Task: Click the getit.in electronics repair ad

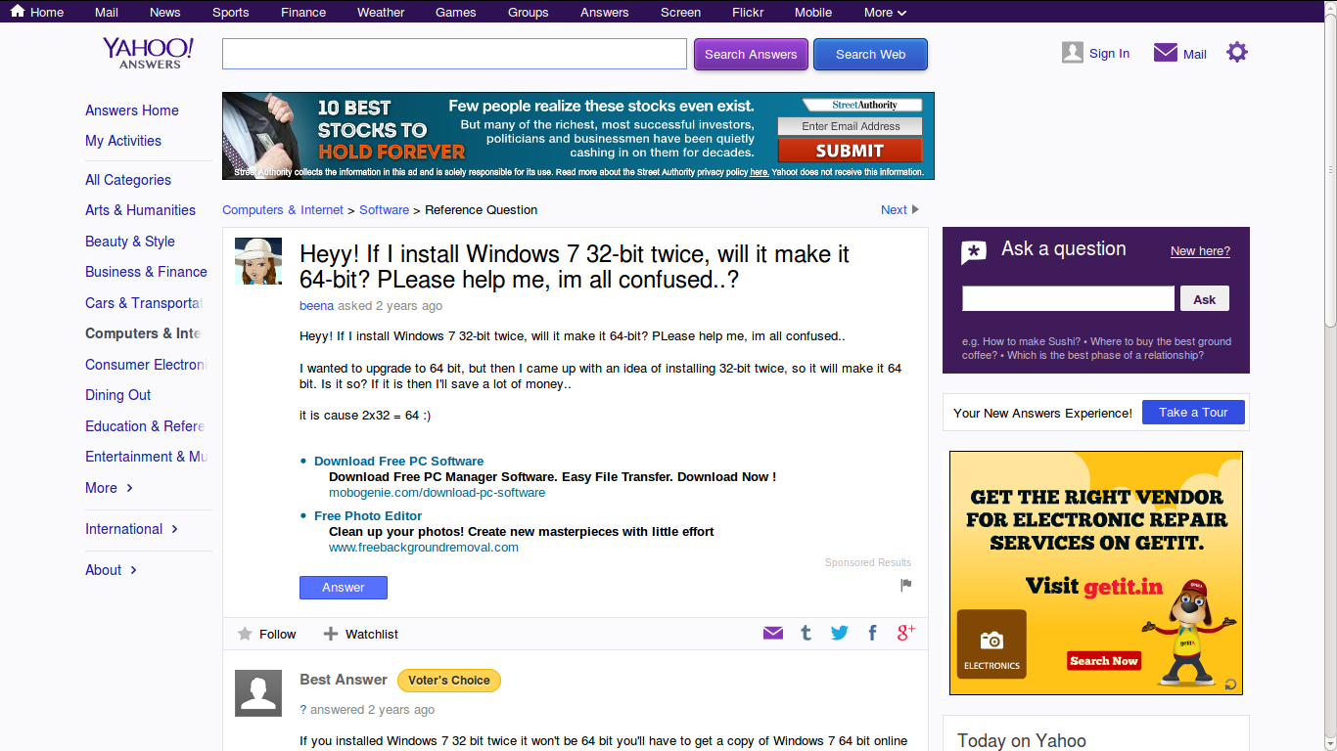Action: pos(1096,573)
